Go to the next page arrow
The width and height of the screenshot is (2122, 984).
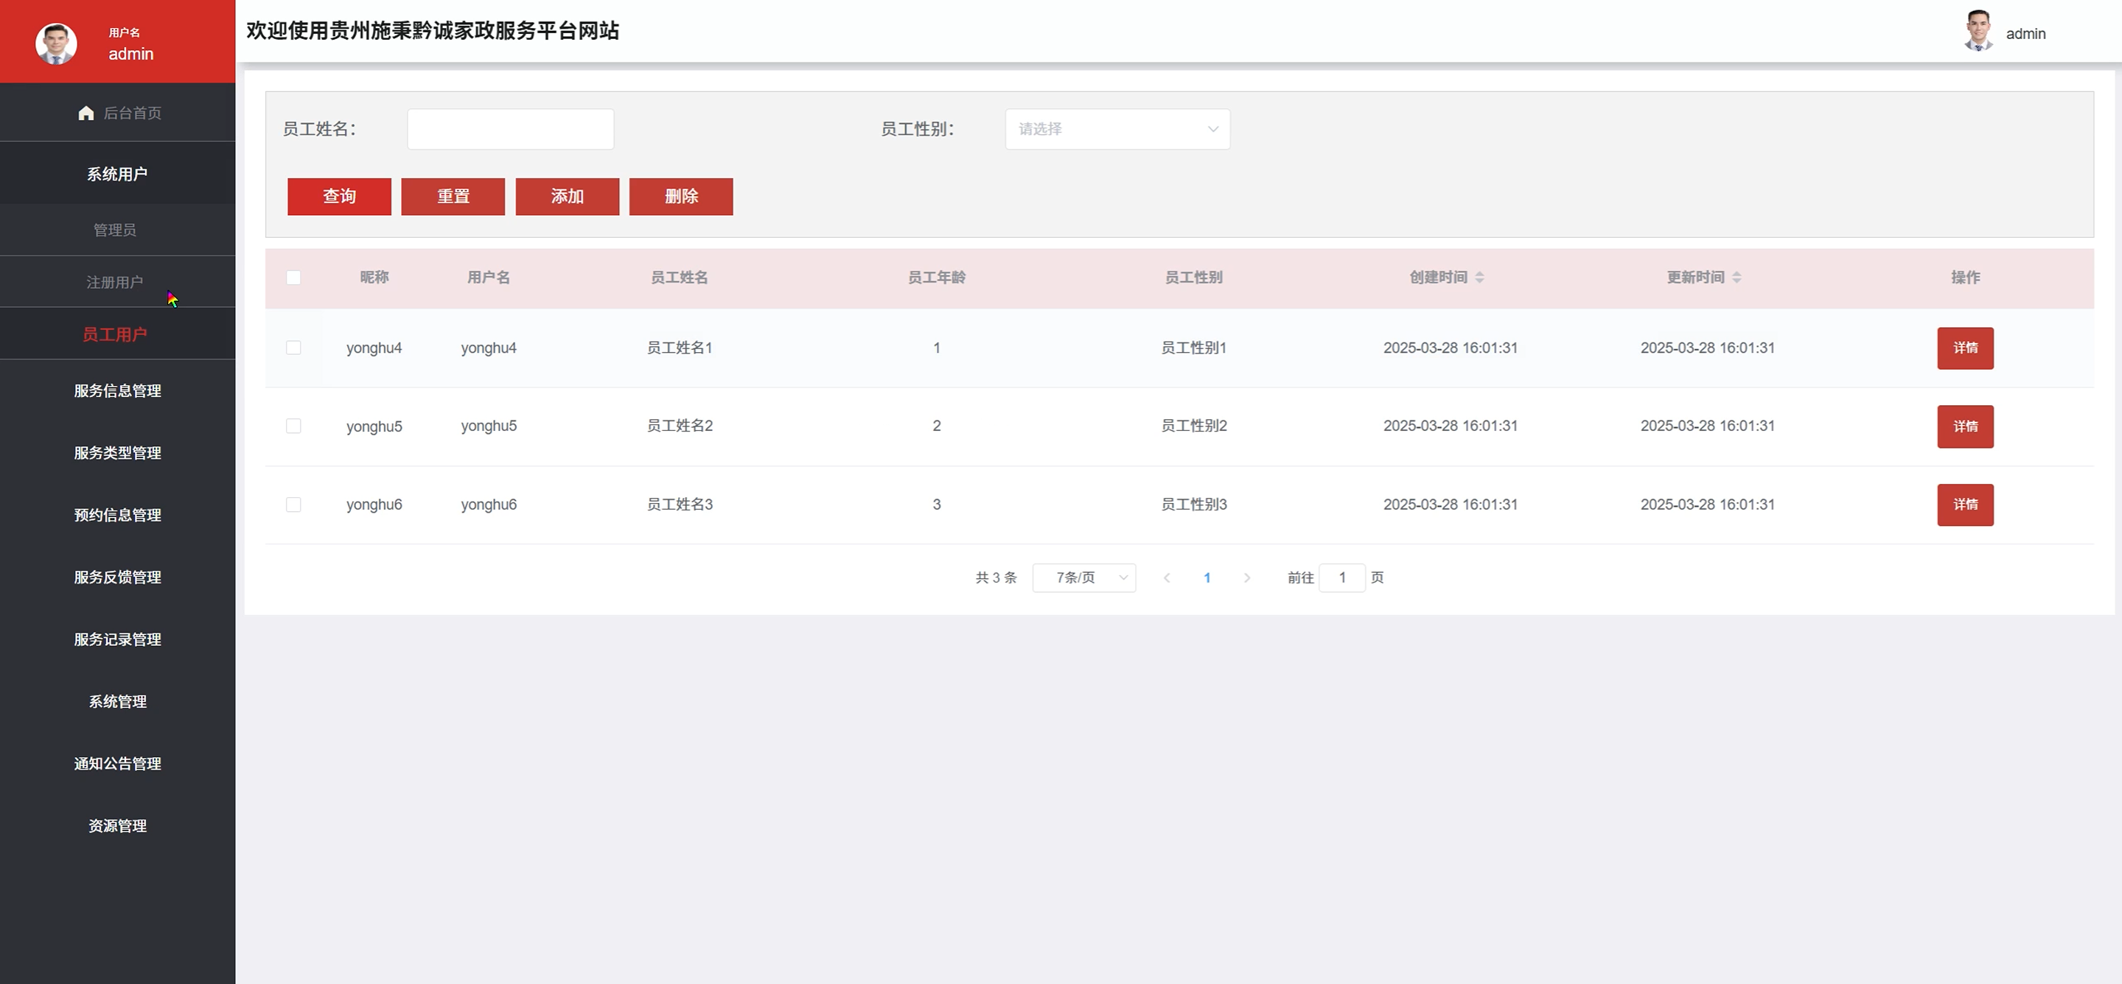tap(1246, 578)
